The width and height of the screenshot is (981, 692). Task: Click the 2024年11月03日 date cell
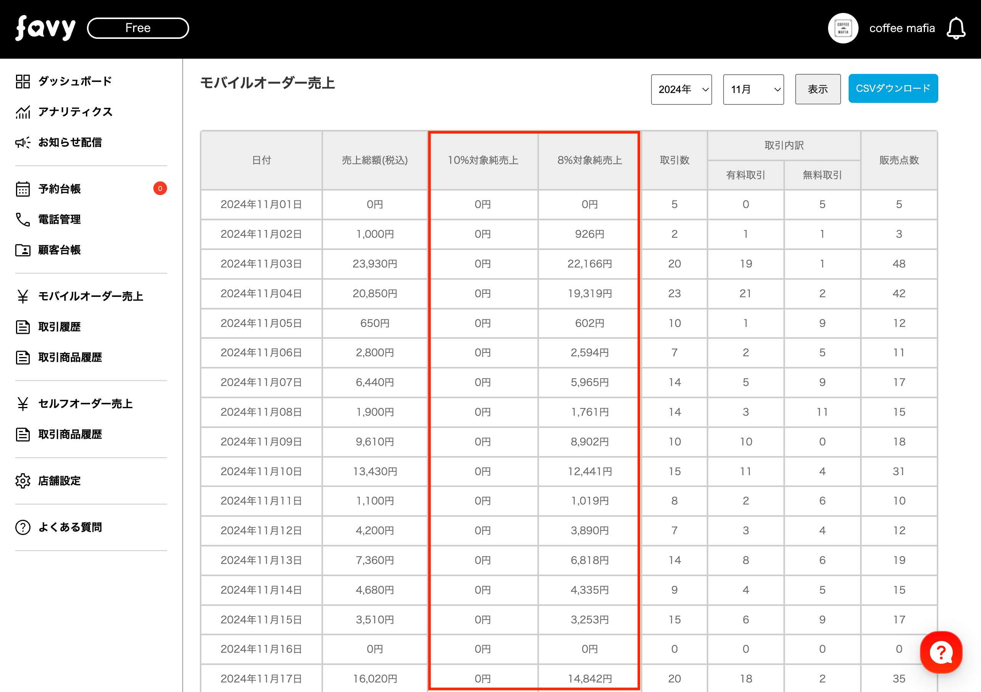261,264
